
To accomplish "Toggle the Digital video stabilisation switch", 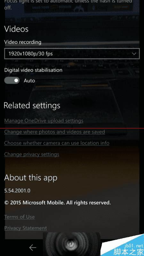I will tap(12, 81).
